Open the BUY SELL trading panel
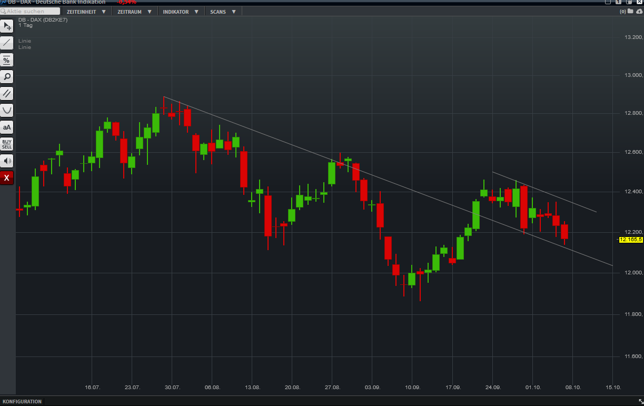This screenshot has height=406, width=644. tap(7, 143)
